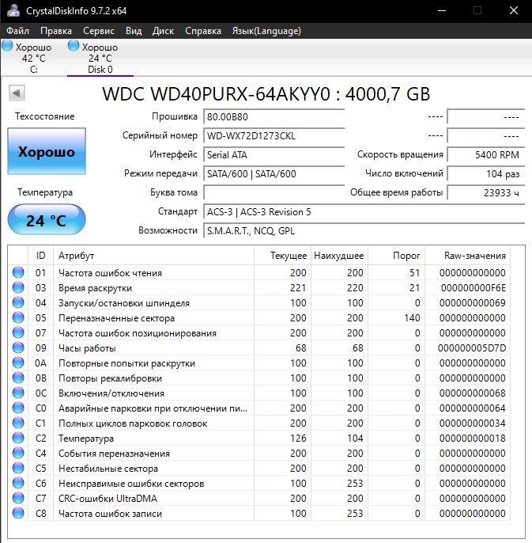Screen dimensions: 532x543
Task: Click status orb for attribute 0C power cycles
Action: [x=18, y=393]
